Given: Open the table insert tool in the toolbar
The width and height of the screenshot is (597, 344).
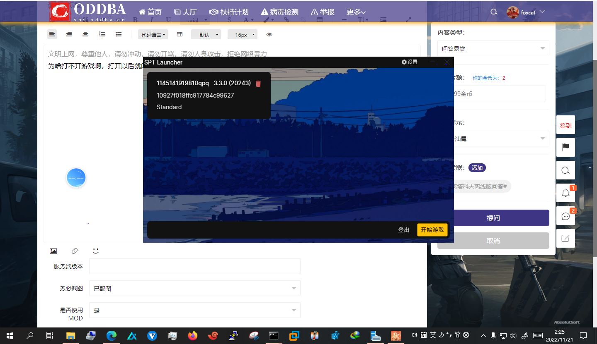Looking at the screenshot, I should pyautogui.click(x=180, y=34).
